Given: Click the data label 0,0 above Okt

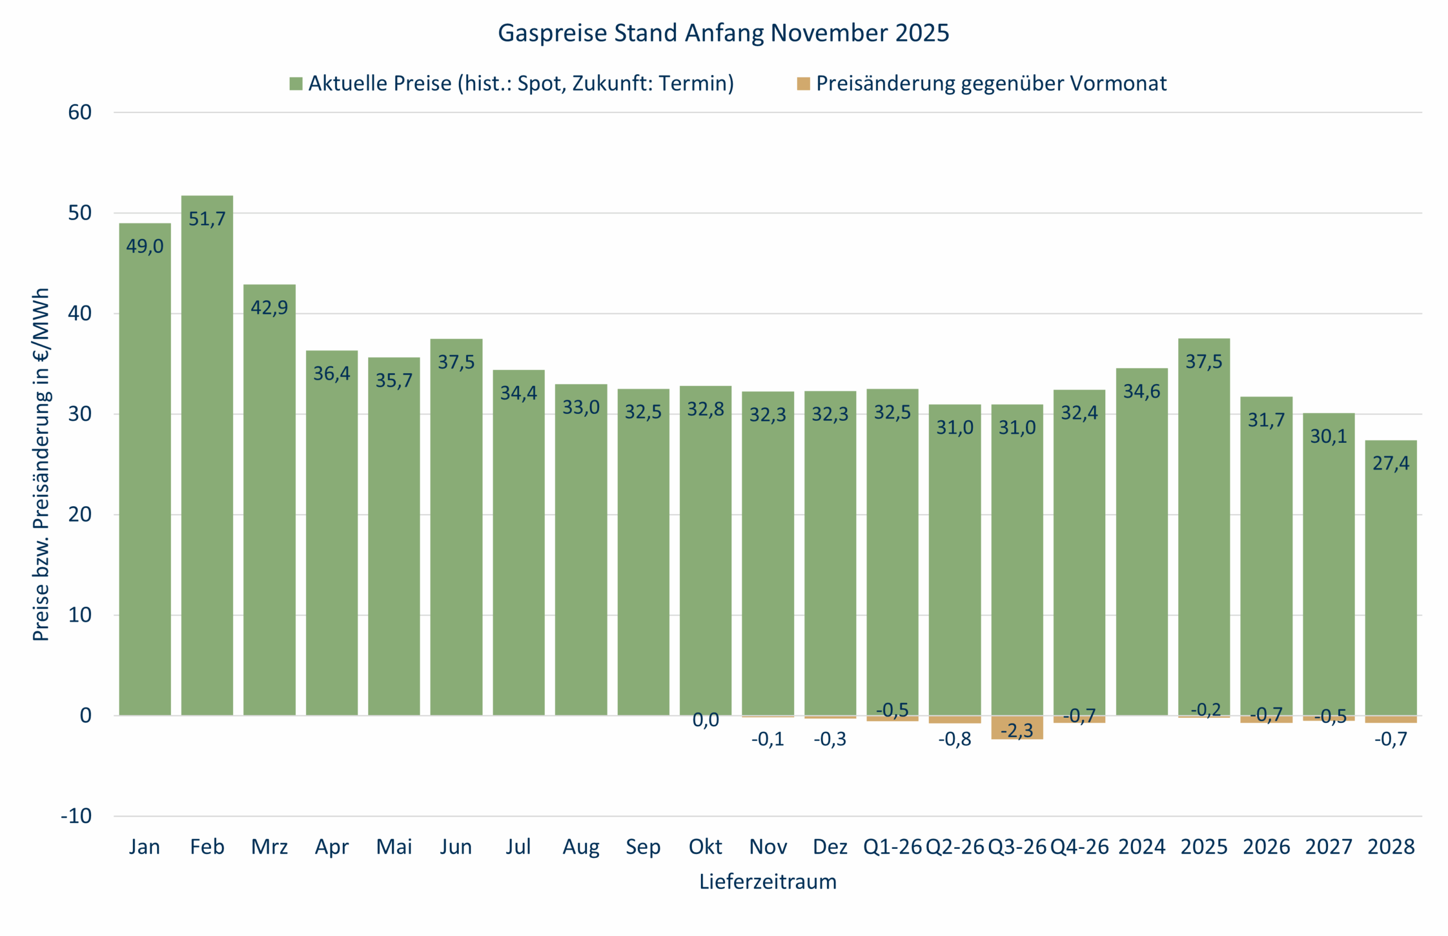Looking at the screenshot, I should [706, 719].
